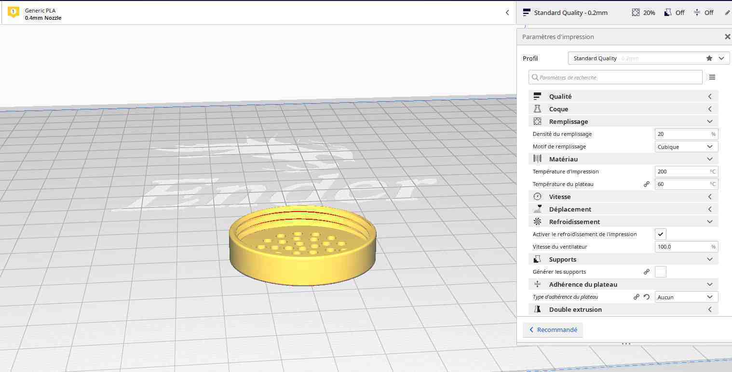Collapse the Vitesse section
732x372 pixels.
coord(709,196)
